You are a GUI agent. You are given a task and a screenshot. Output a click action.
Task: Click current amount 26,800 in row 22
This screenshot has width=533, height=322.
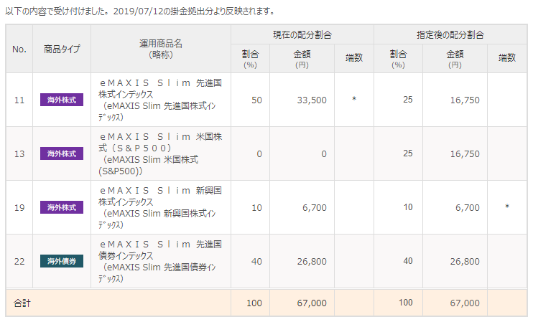(x=312, y=261)
